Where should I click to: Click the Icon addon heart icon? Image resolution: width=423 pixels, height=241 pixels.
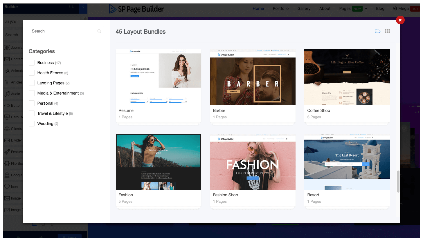pyautogui.click(x=7, y=186)
